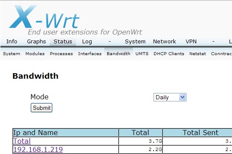This screenshot has height=154, width=232.
Task: Open the Netstat subtab
Action: point(197,53)
